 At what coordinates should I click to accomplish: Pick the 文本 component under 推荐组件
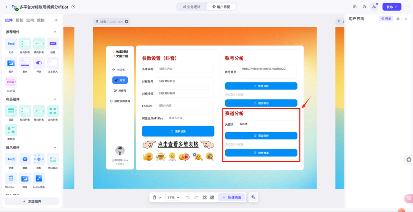11,46
